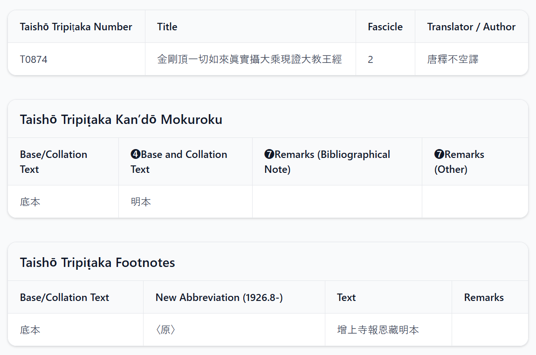Click the circled 7 icon before "Remarks (Bibliographical Note)"

tap(269, 155)
